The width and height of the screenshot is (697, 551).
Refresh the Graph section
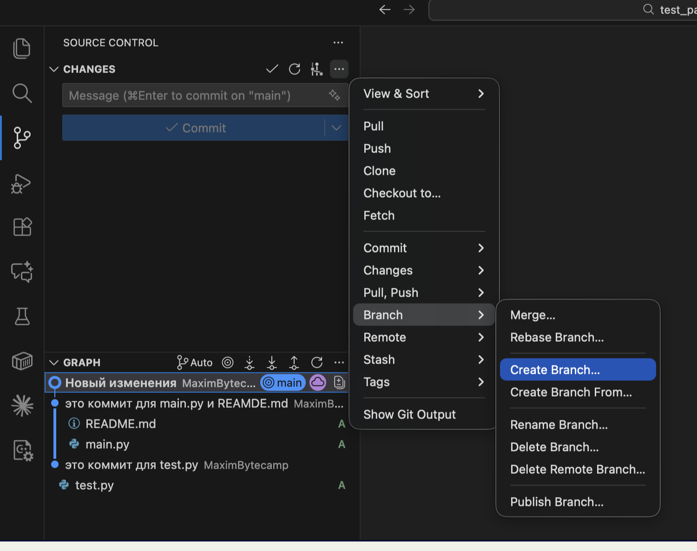coord(317,363)
